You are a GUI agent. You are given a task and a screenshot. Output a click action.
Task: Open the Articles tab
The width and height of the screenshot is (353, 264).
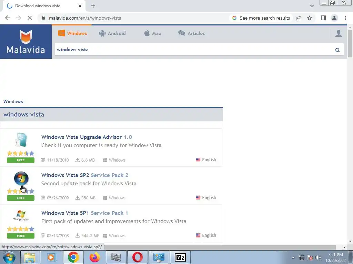192,33
